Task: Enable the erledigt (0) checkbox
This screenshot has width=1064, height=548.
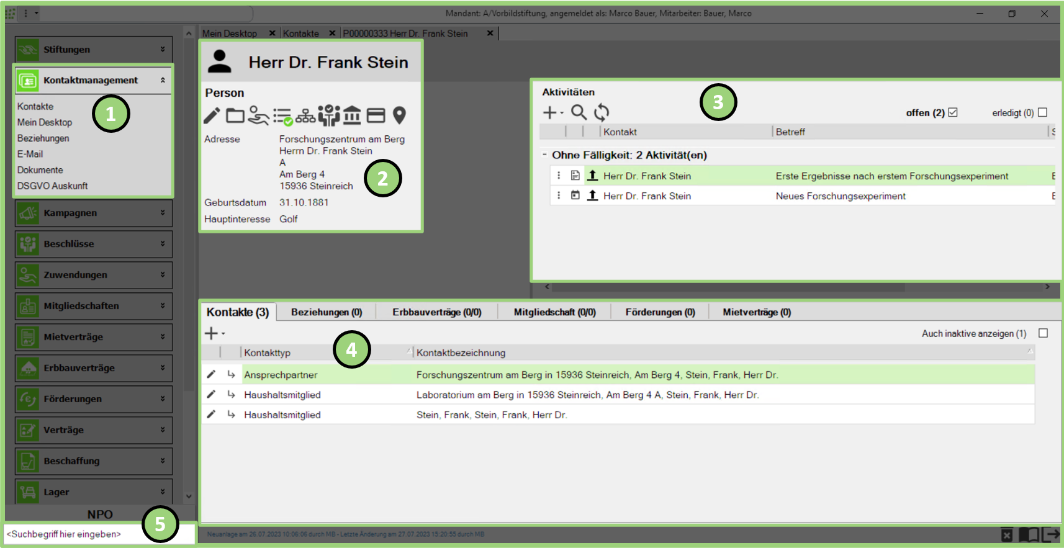Action: click(1042, 112)
